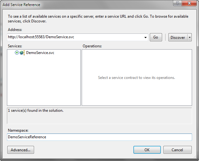
Task: Open the Advanced settings
Action: coord(20,150)
